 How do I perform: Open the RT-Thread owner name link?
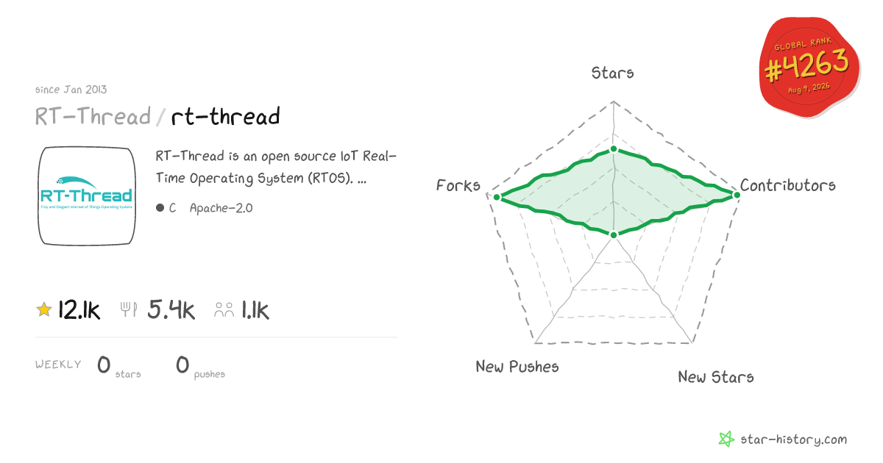pos(93,117)
